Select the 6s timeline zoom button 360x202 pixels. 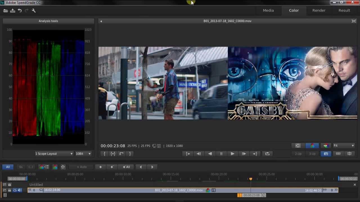[21, 167]
